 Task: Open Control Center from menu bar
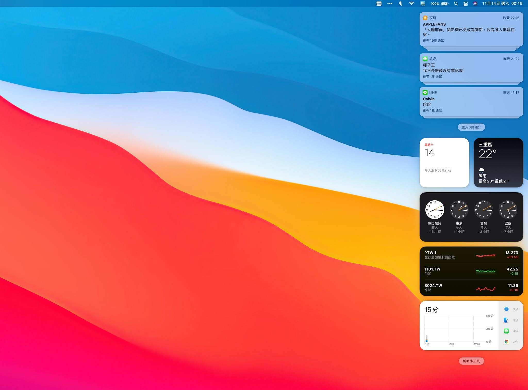click(x=466, y=4)
